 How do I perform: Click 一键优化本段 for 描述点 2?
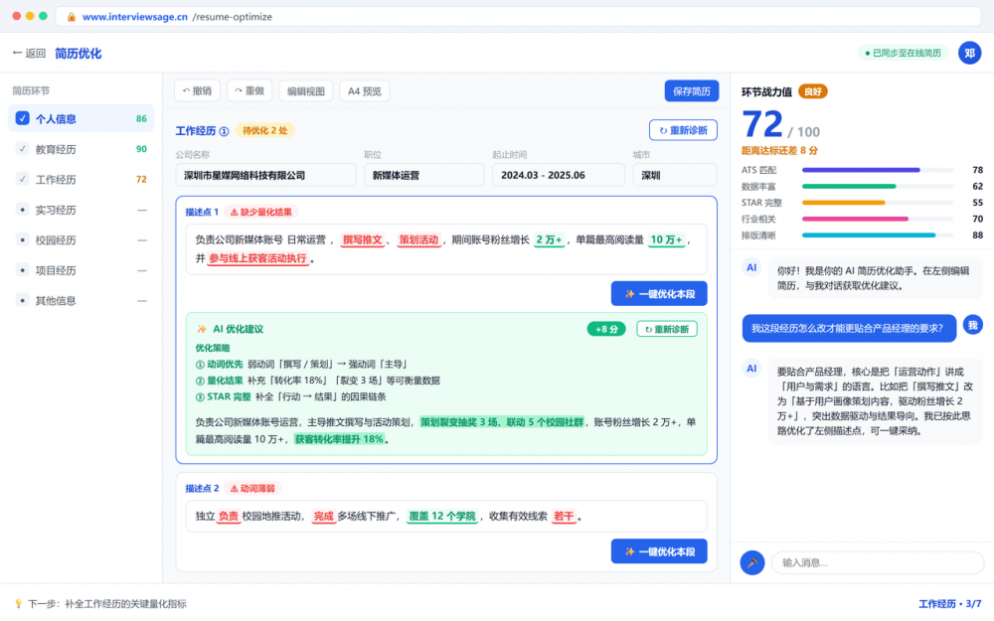tap(659, 551)
